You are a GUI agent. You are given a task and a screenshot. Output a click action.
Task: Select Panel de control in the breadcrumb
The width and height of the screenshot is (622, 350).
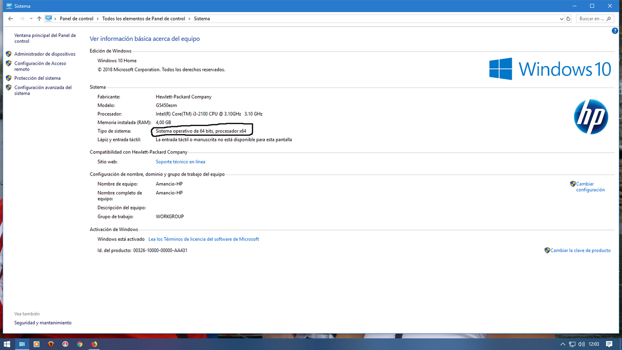pyautogui.click(x=76, y=18)
